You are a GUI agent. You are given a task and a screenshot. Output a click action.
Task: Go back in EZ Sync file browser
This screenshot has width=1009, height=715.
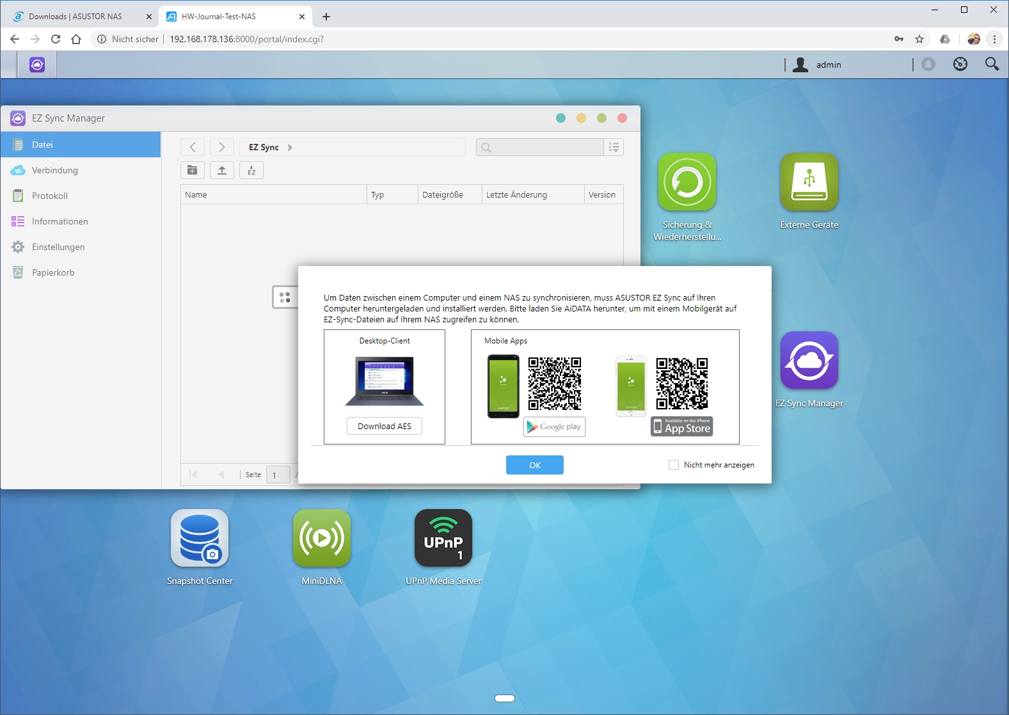(193, 147)
